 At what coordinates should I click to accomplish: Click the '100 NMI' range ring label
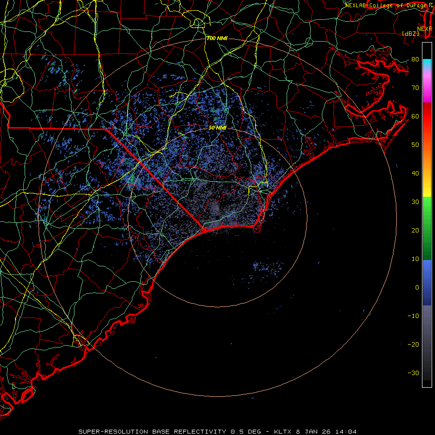point(217,38)
